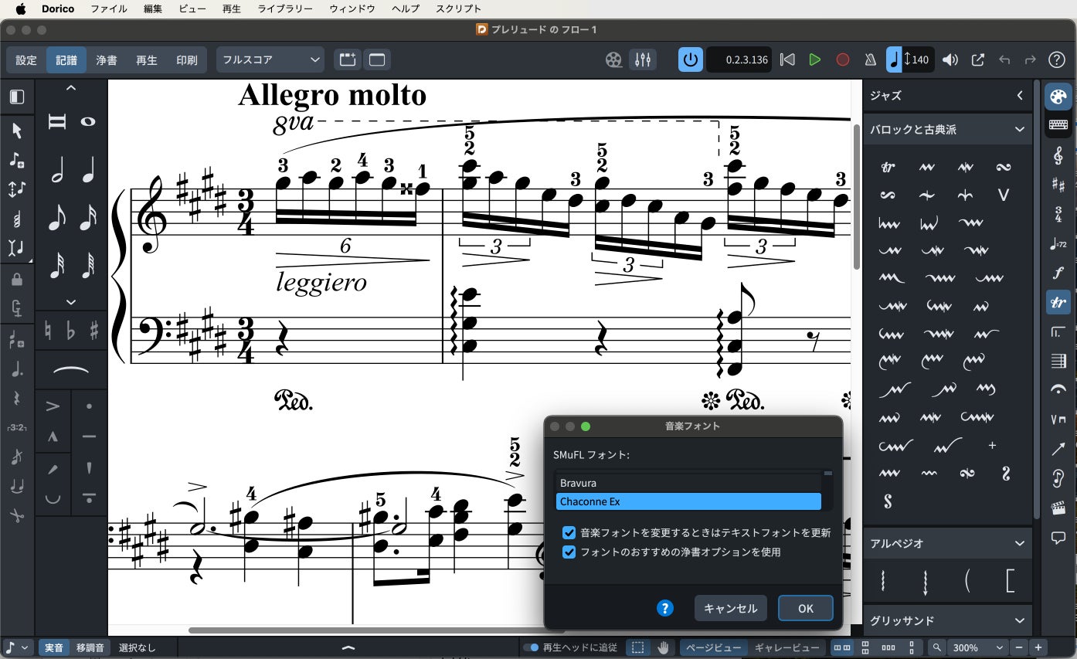Apply the sharp accidental
The height and width of the screenshot is (659, 1077).
coord(94,331)
